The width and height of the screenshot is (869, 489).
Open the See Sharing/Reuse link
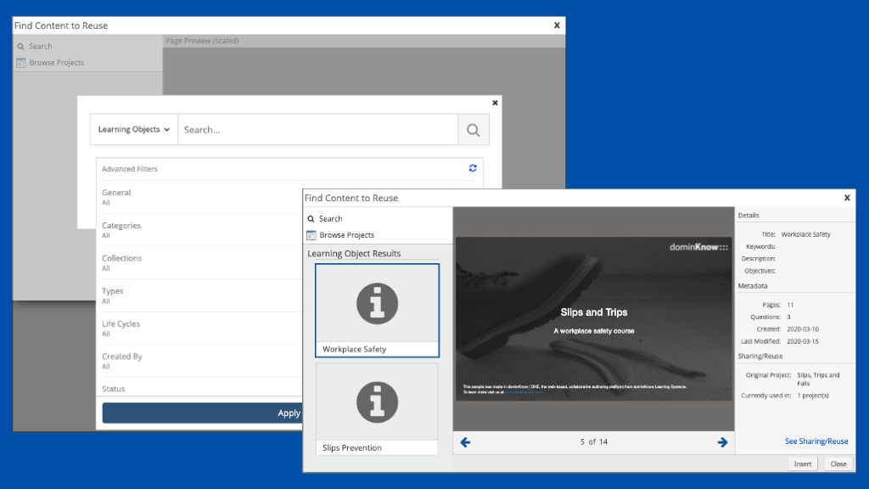[816, 441]
